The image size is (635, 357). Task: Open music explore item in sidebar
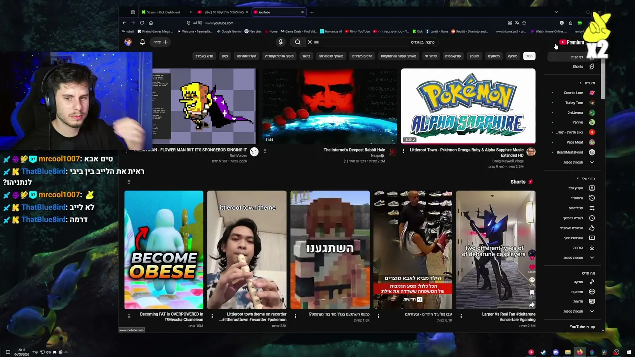(x=573, y=282)
